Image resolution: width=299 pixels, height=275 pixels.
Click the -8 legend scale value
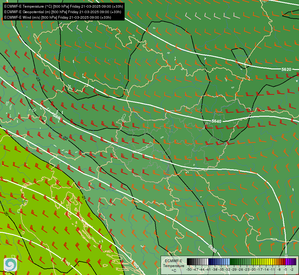point(279,269)
